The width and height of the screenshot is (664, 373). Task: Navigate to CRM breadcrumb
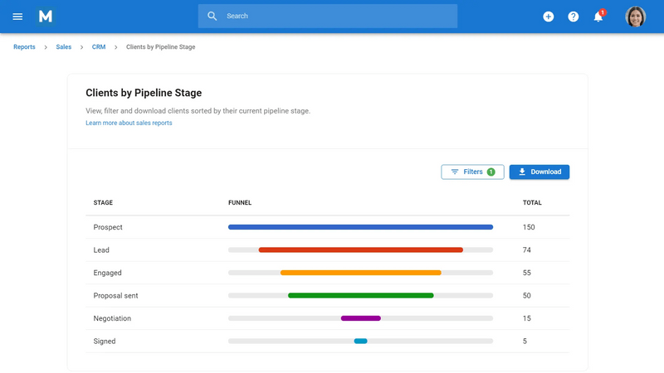tap(99, 47)
